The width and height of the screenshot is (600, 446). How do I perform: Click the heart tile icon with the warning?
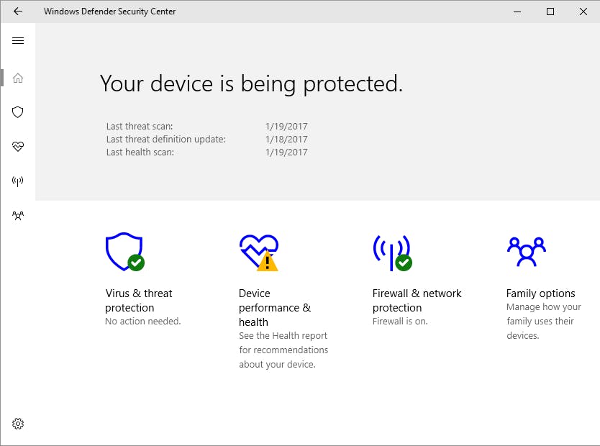[258, 252]
